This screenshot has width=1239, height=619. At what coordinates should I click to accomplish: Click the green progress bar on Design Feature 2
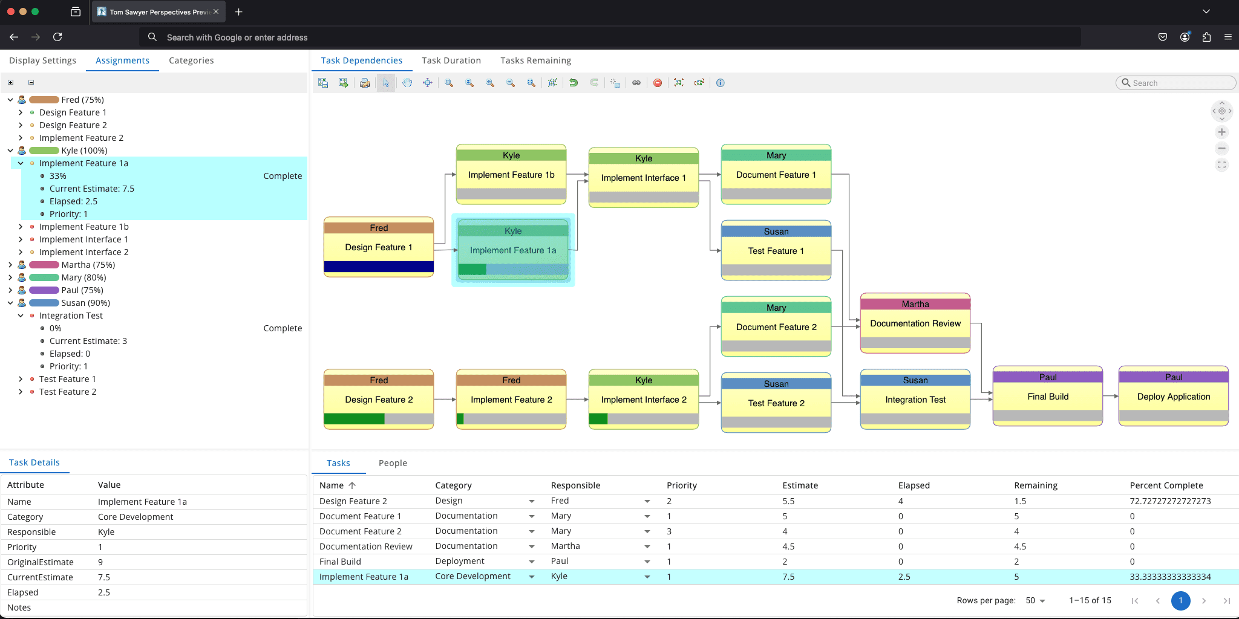[354, 418]
